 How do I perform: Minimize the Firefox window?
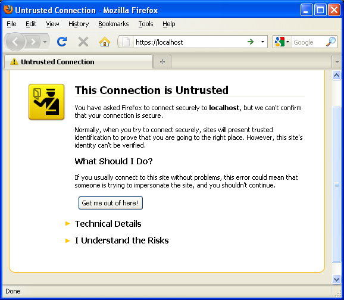coord(307,10)
